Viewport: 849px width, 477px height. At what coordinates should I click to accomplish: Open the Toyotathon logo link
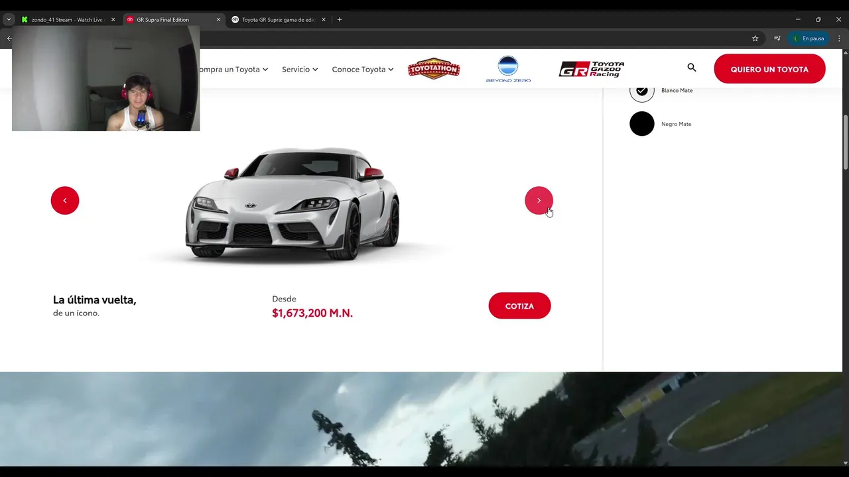tap(434, 69)
